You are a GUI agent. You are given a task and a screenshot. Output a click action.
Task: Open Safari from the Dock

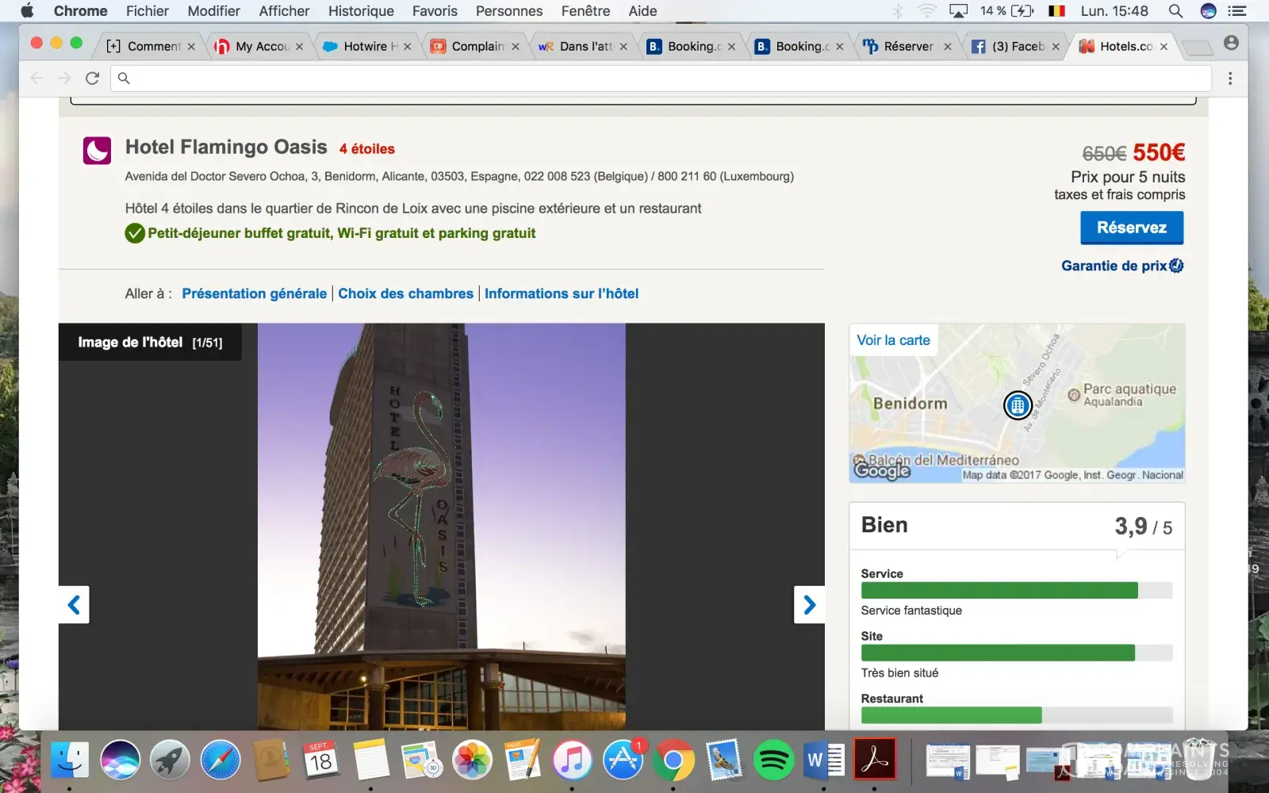pyautogui.click(x=220, y=760)
